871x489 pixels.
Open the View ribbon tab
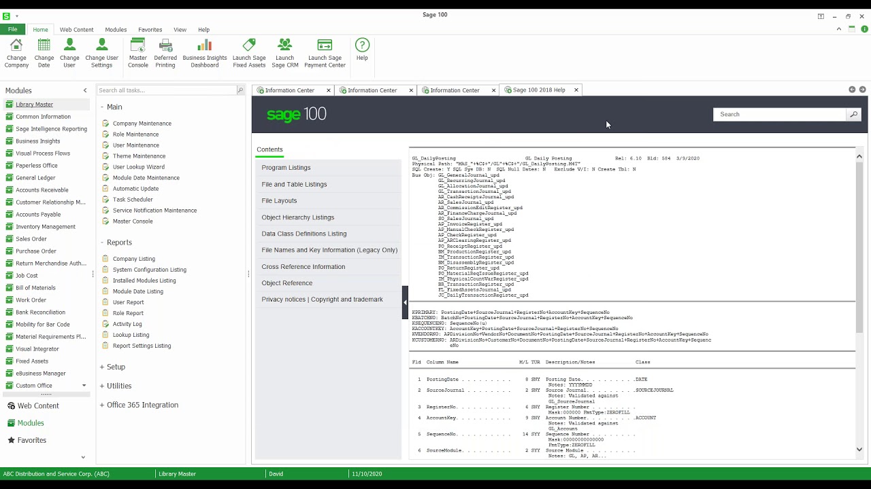click(x=180, y=30)
